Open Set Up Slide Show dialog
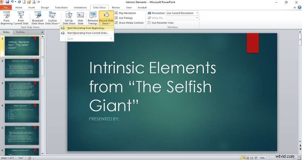This screenshot has height=160, width=302. 69,18
